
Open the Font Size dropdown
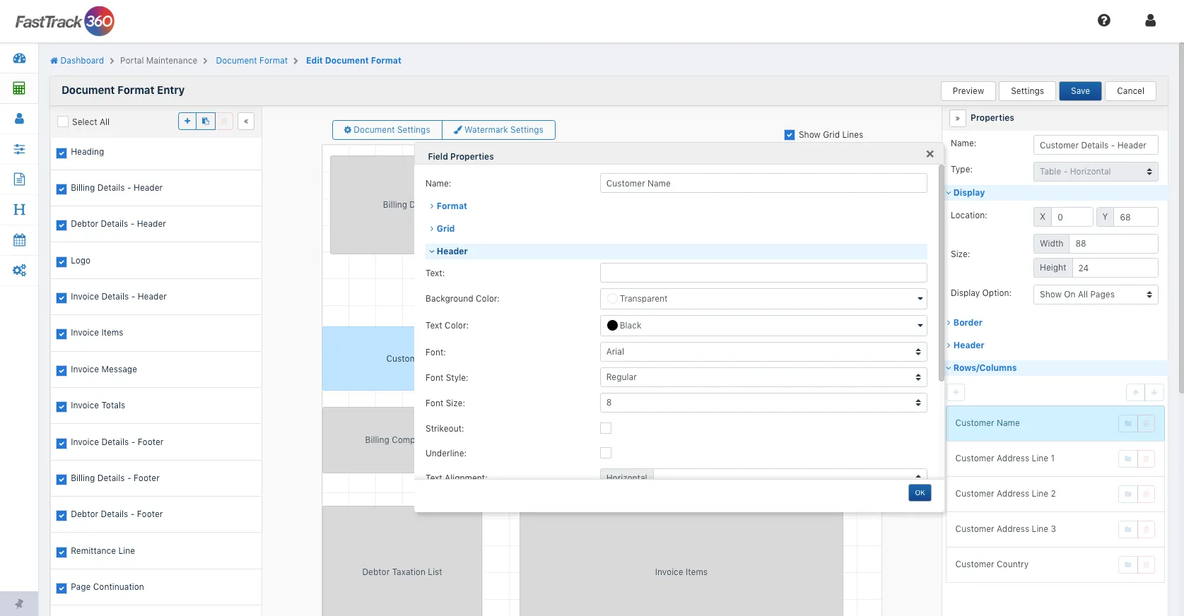click(763, 403)
